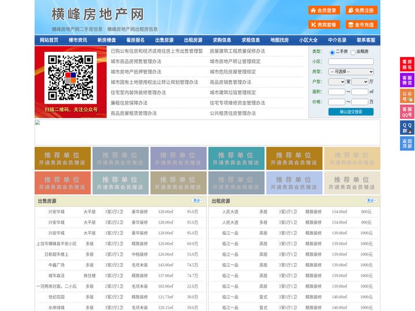Open 水岸绿城 sale listing
415x311 pixels.
coord(56,308)
